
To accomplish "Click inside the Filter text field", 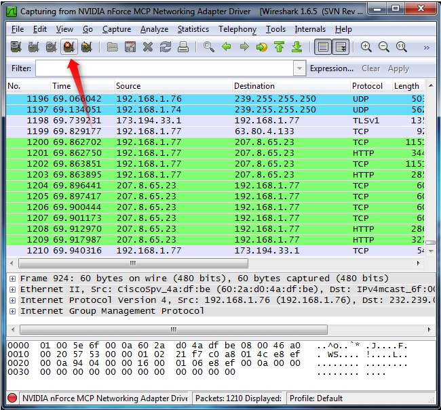I will pyautogui.click(x=163, y=68).
